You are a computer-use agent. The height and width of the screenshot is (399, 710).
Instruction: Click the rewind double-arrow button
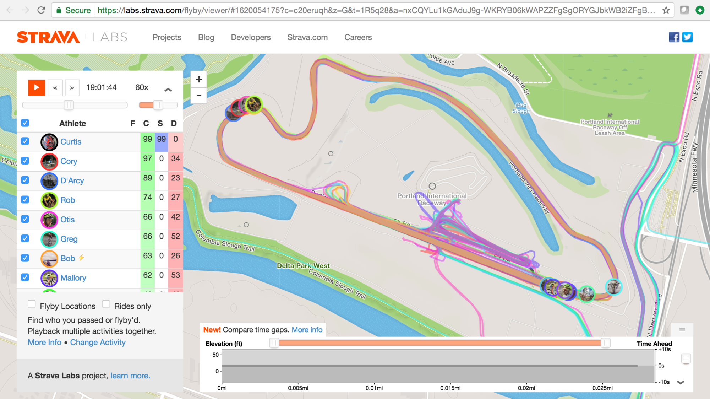click(x=55, y=88)
